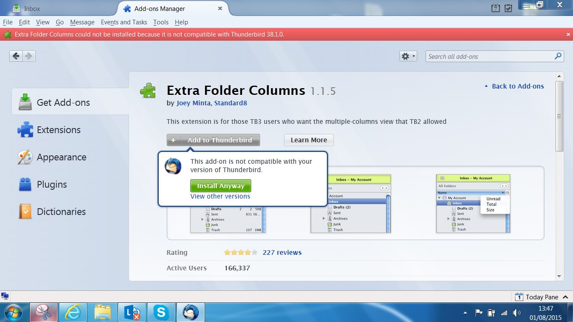The width and height of the screenshot is (573, 322).
Task: Click the network signal tray icon
Action: [504, 313]
